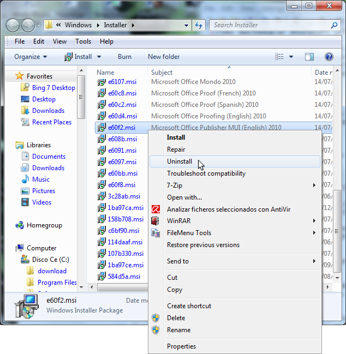
Task: Select the file 114daaf.msi
Action: tap(125, 242)
